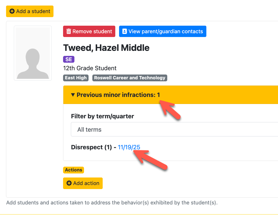278x215 pixels.
Task: Click the yellow Actions label
Action: pyautogui.click(x=73, y=170)
